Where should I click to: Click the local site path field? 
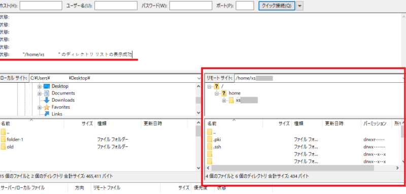click(113, 78)
